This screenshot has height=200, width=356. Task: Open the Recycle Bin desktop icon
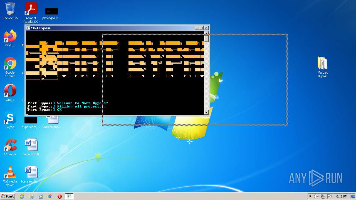pyautogui.click(x=10, y=11)
